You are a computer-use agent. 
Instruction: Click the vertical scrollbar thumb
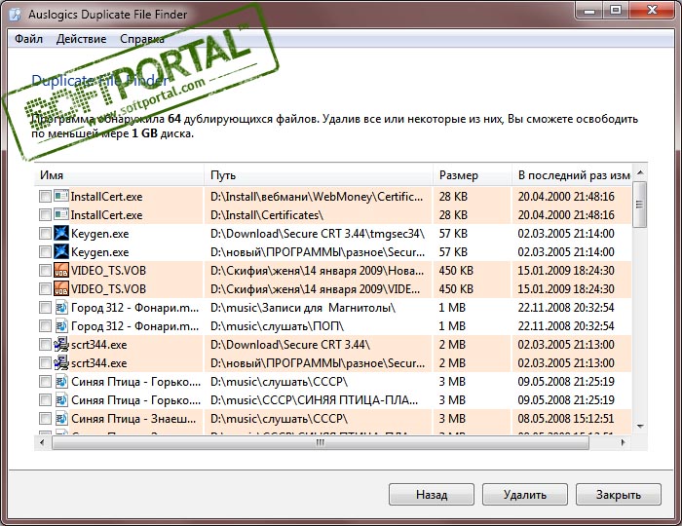click(x=640, y=205)
